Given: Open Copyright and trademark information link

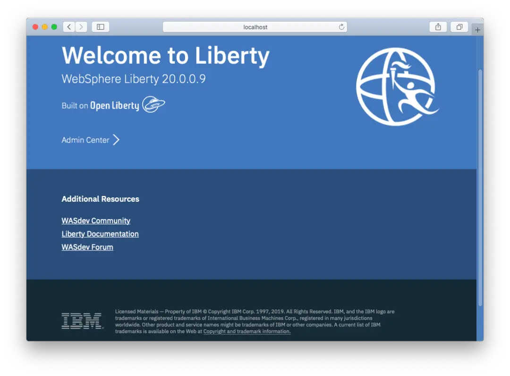Looking at the screenshot, I should tap(247, 332).
